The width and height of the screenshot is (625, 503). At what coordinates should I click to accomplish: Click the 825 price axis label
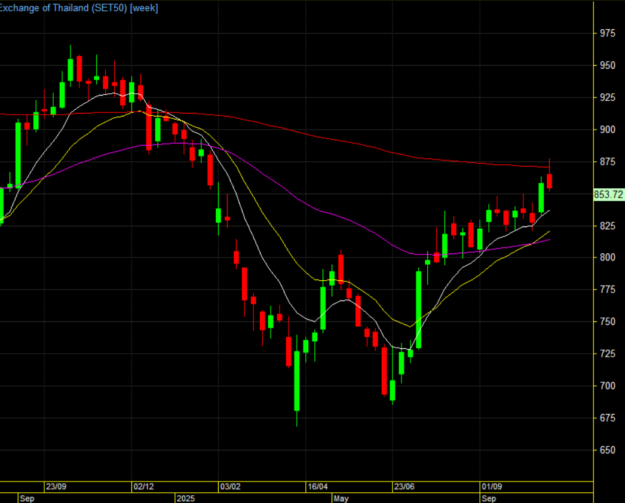click(608, 226)
